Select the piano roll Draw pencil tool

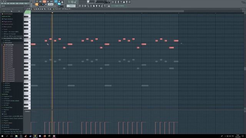point(34,9)
